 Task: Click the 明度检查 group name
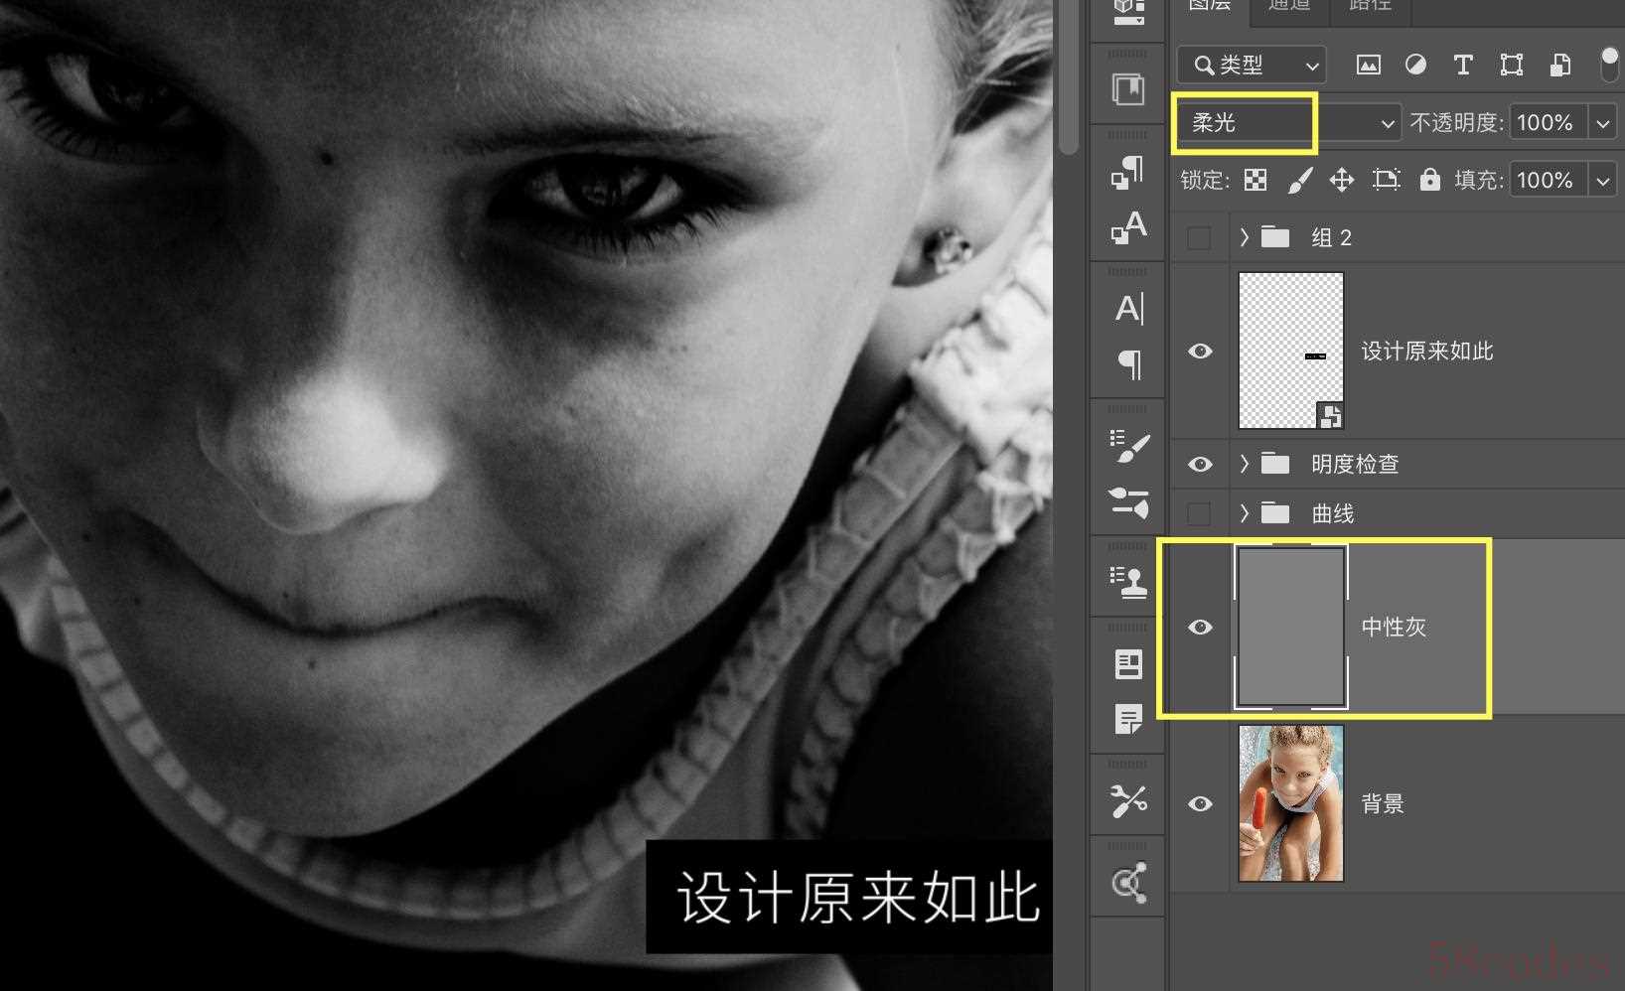pos(1355,464)
